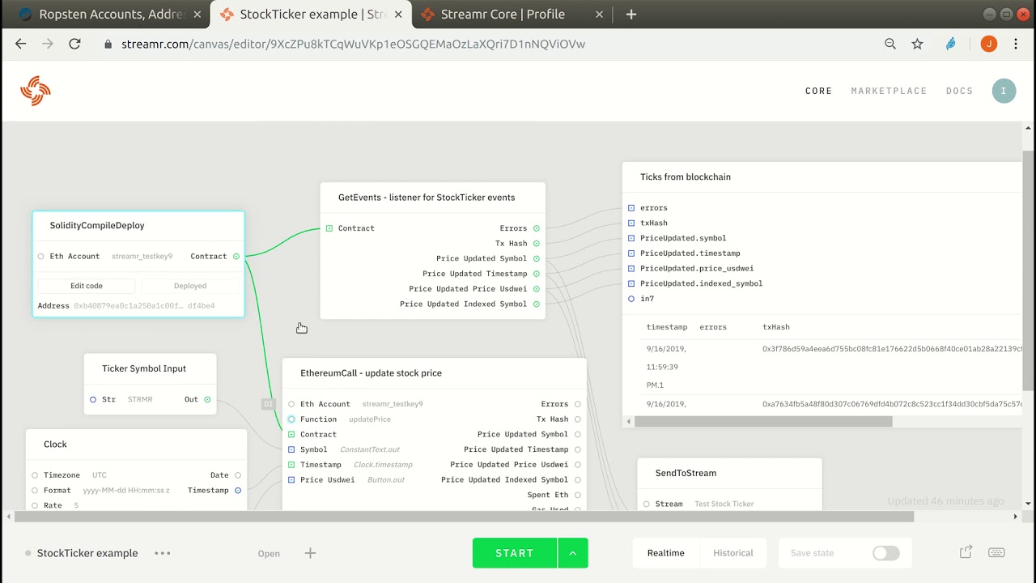
Task: Click the txHash input port on Ticks table
Action: (631, 223)
